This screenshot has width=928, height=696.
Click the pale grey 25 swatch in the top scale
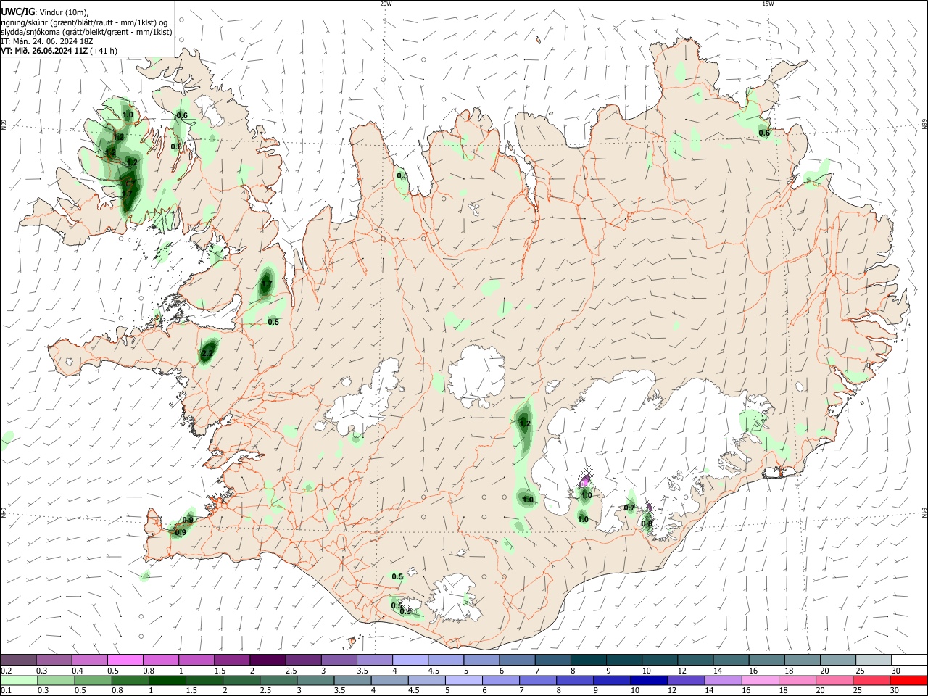pos(874,660)
